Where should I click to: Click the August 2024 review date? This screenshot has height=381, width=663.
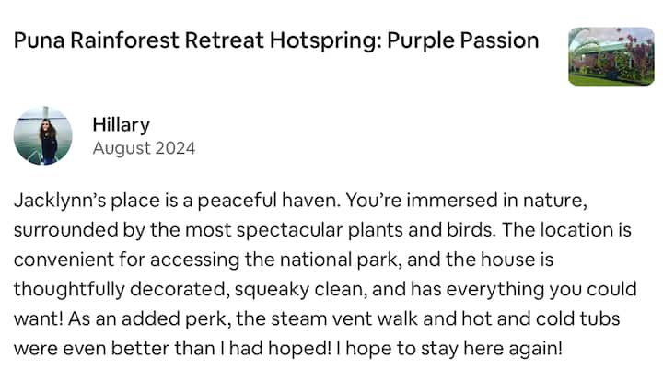[x=144, y=147]
